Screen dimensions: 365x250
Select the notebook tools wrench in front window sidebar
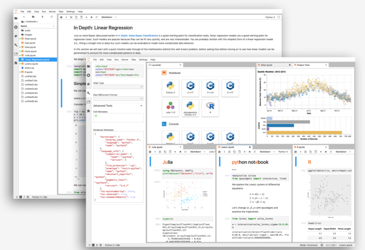pyautogui.click(x=89, y=93)
